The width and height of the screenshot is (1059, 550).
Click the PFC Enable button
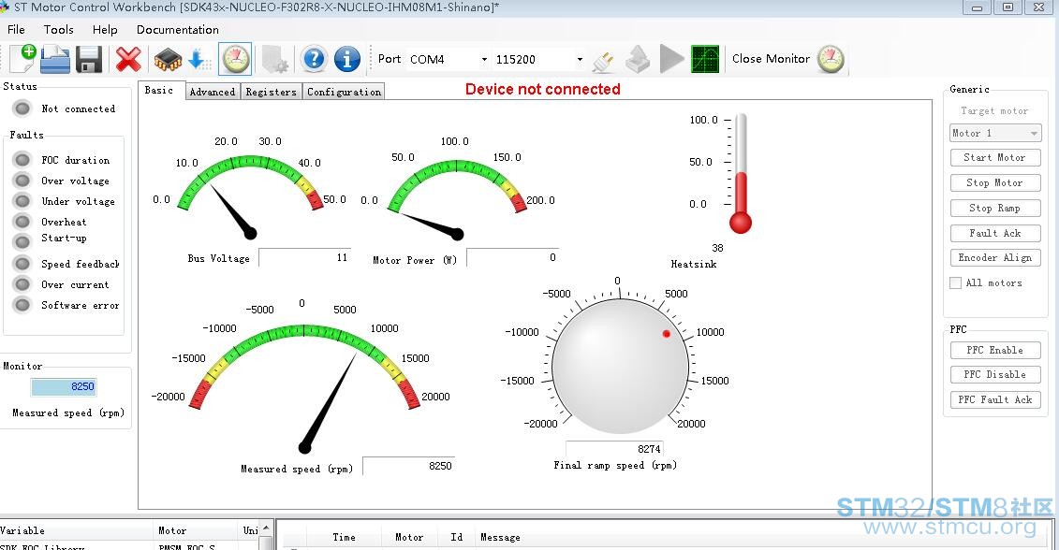pyautogui.click(x=994, y=350)
